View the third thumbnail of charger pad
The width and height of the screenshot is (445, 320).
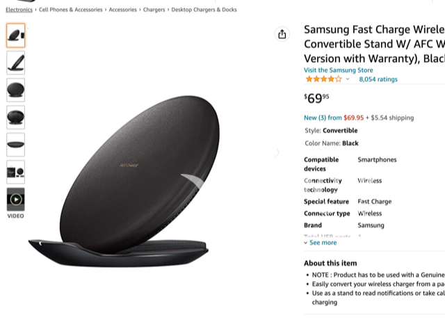pyautogui.click(x=15, y=90)
